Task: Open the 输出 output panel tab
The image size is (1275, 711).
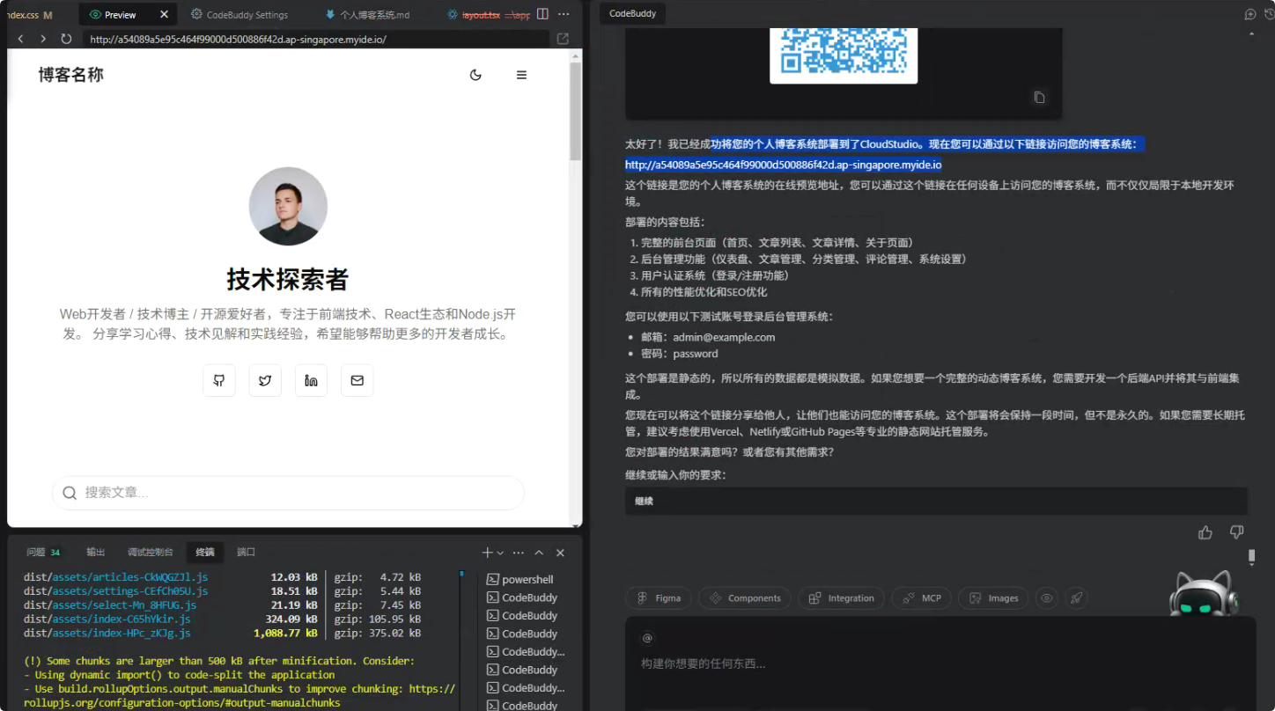Action: [96, 552]
